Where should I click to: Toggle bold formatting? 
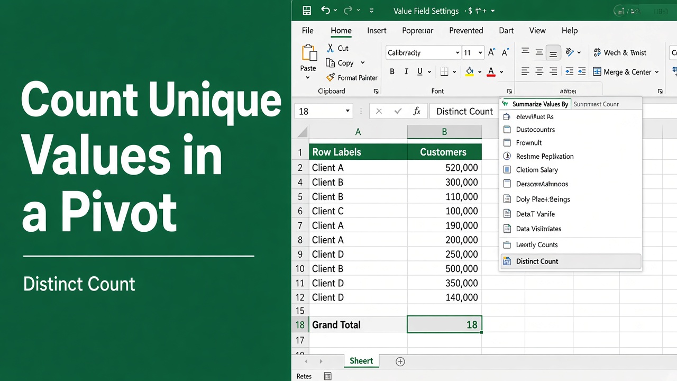pos(392,72)
